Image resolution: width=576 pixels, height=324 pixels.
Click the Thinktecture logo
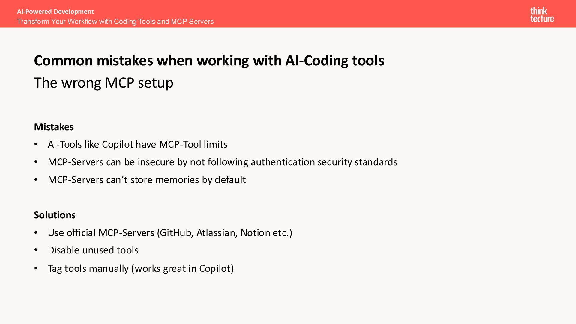point(542,15)
